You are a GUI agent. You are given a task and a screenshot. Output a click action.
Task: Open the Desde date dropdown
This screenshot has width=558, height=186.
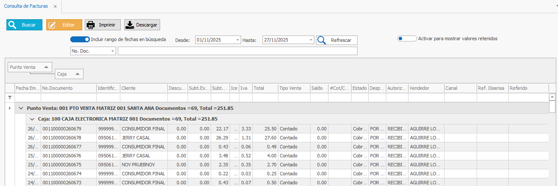(238, 40)
